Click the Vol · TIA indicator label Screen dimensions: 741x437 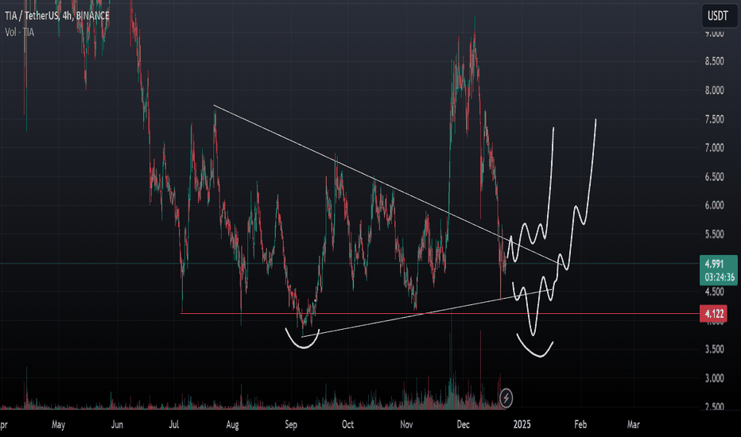pyautogui.click(x=19, y=32)
